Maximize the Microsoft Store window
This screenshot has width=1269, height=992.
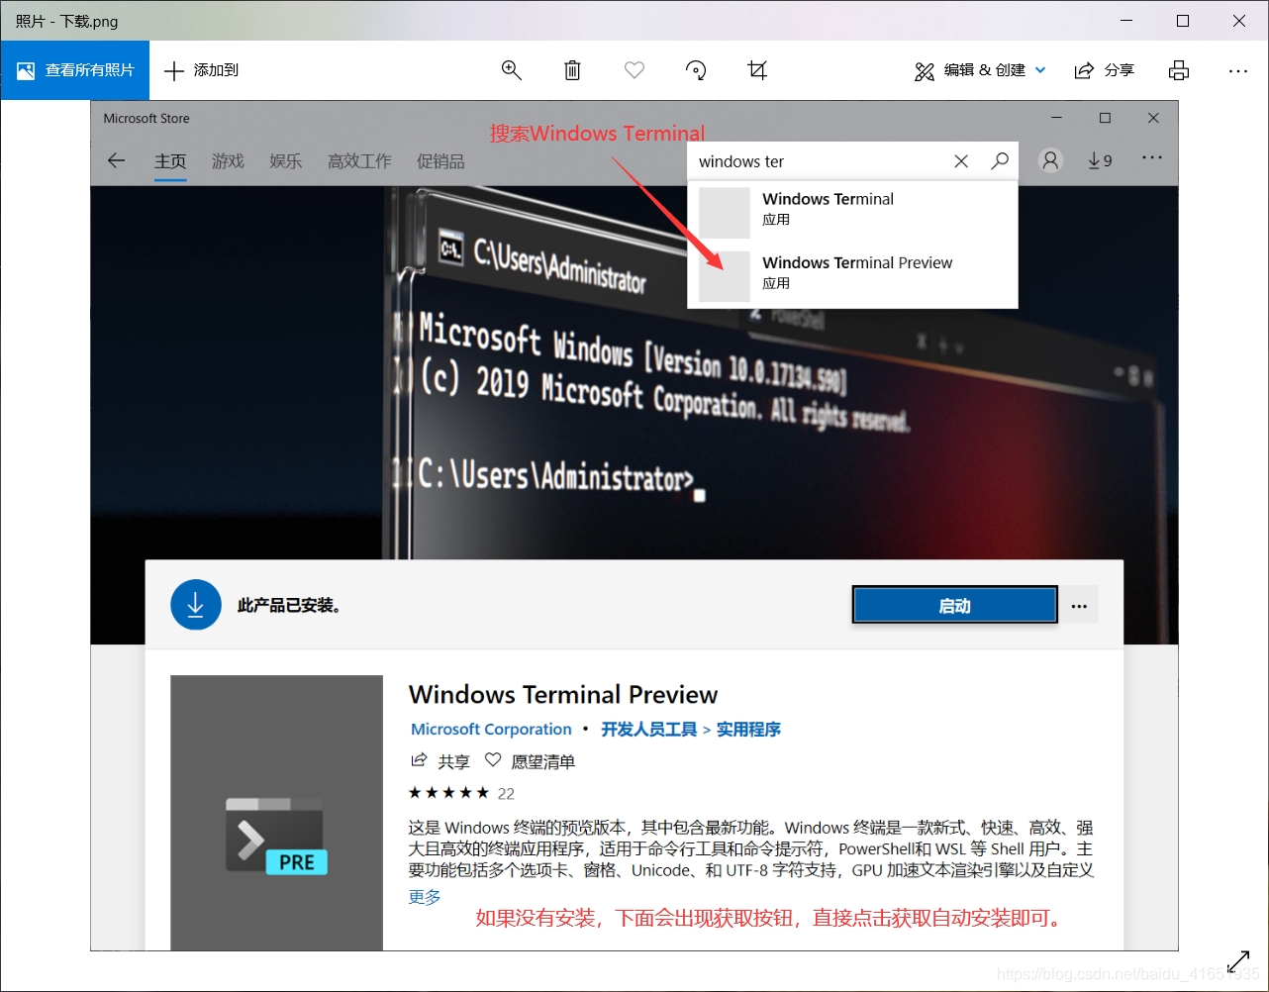pos(1105,118)
